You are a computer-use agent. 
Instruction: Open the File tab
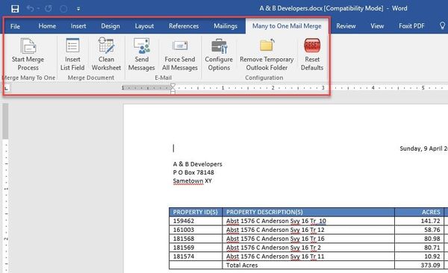click(x=15, y=26)
